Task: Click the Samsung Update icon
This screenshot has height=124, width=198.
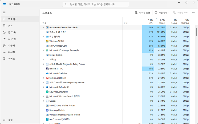Action: (47, 110)
